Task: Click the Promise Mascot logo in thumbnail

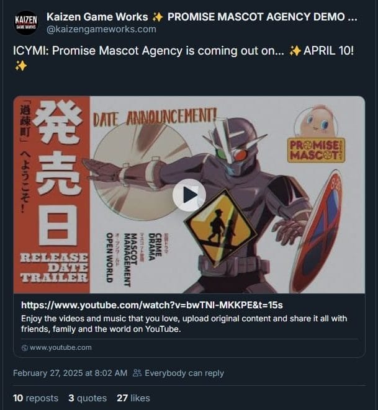Action: pyautogui.click(x=316, y=150)
